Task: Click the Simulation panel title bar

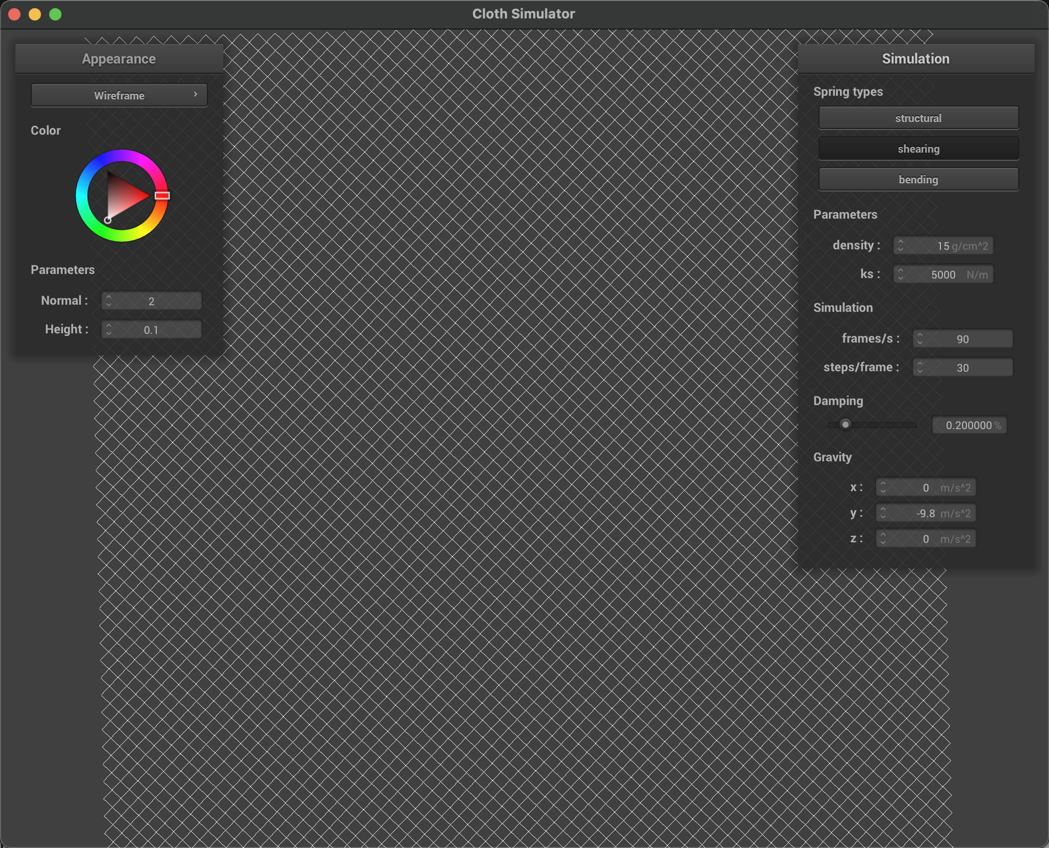Action: (915, 59)
